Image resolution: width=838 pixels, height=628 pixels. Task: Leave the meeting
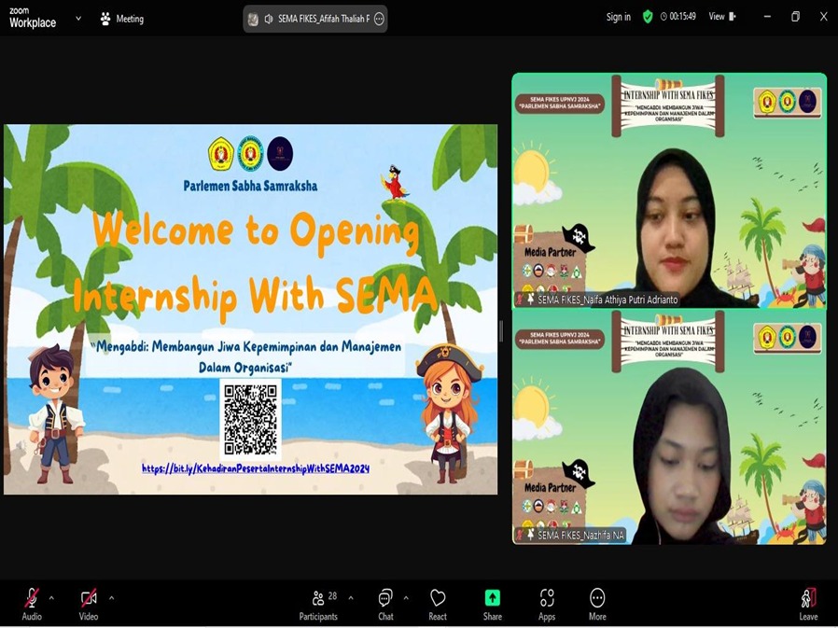click(808, 602)
